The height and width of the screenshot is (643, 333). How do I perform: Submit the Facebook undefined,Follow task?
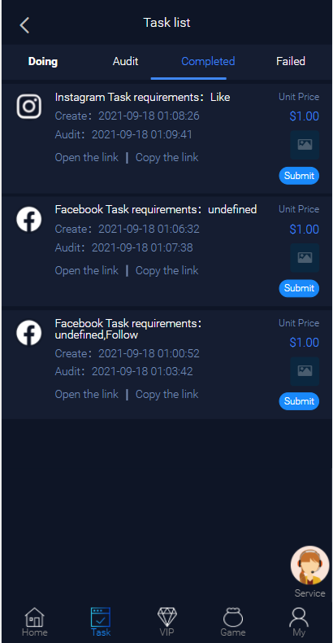pyautogui.click(x=299, y=401)
